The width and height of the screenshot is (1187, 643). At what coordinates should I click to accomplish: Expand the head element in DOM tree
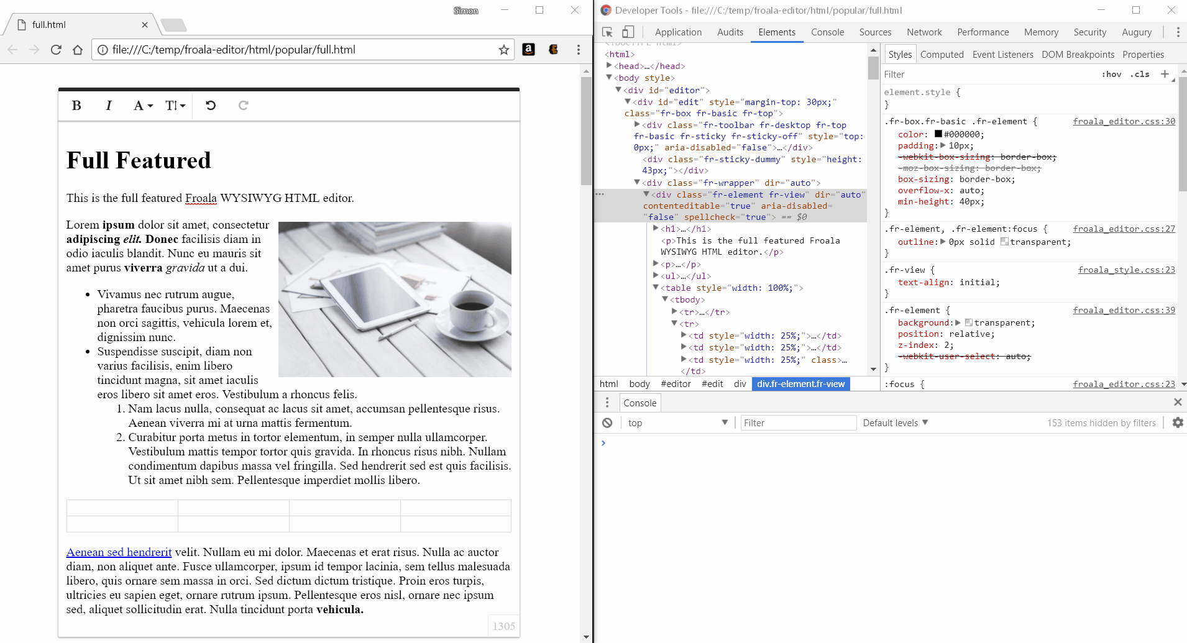pos(609,65)
